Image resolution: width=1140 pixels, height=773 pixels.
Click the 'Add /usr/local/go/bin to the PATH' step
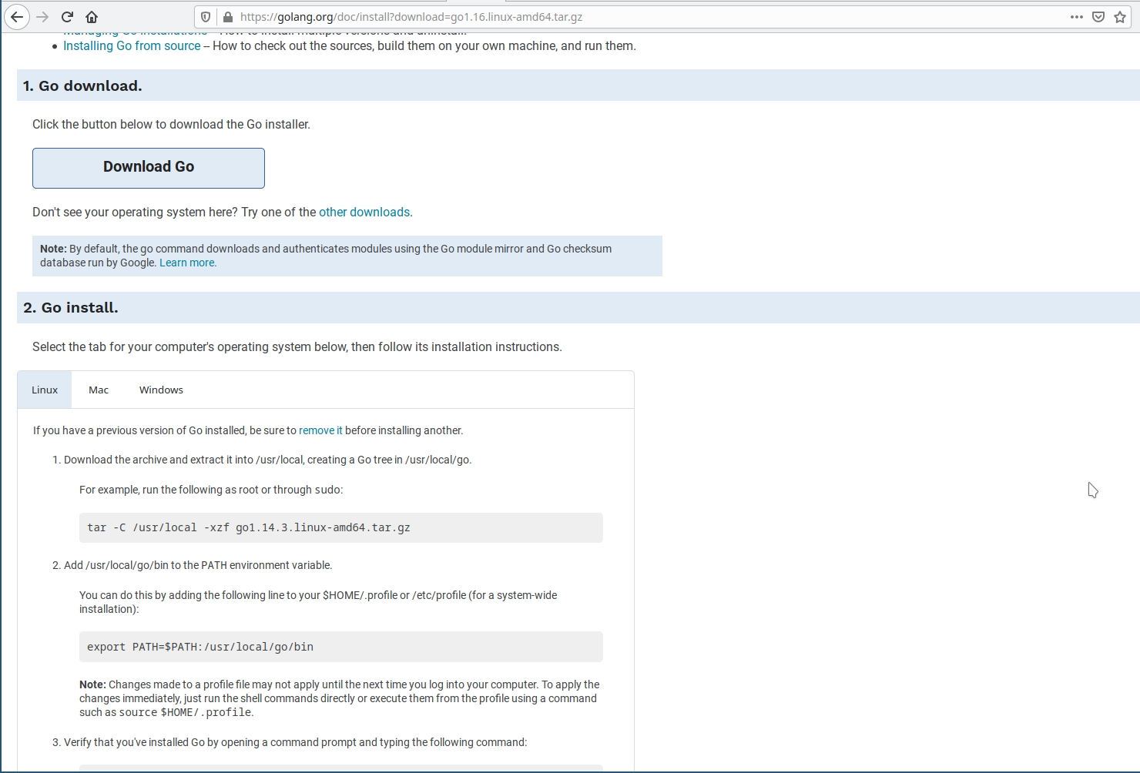[198, 565]
